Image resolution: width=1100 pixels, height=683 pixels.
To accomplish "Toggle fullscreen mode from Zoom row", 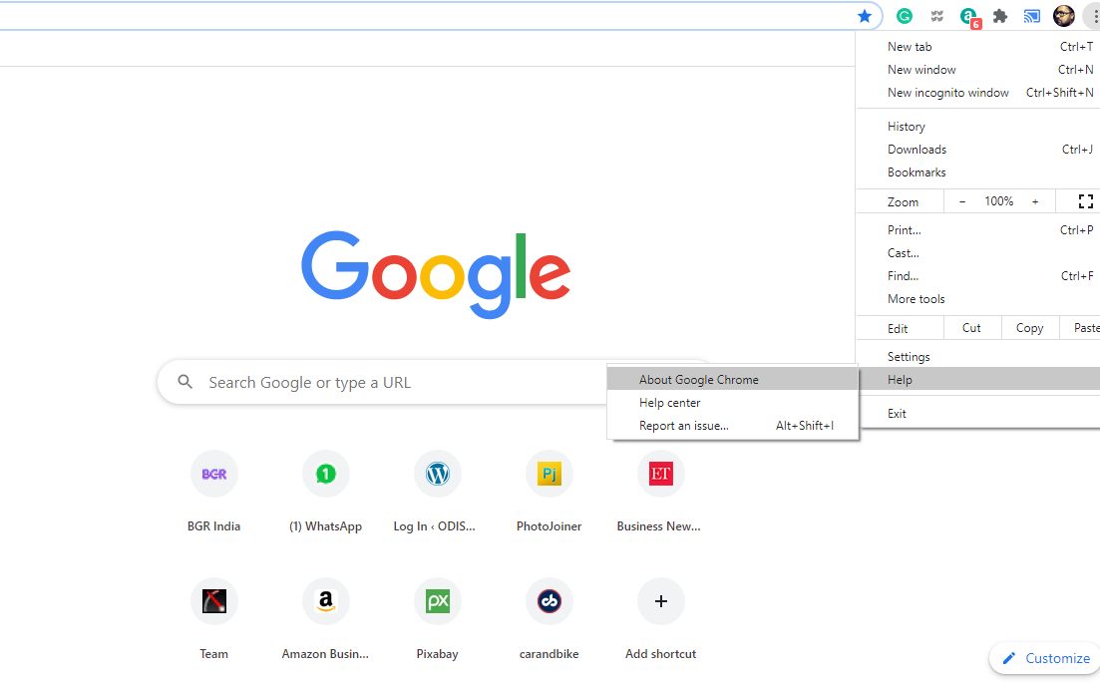I will [1086, 201].
